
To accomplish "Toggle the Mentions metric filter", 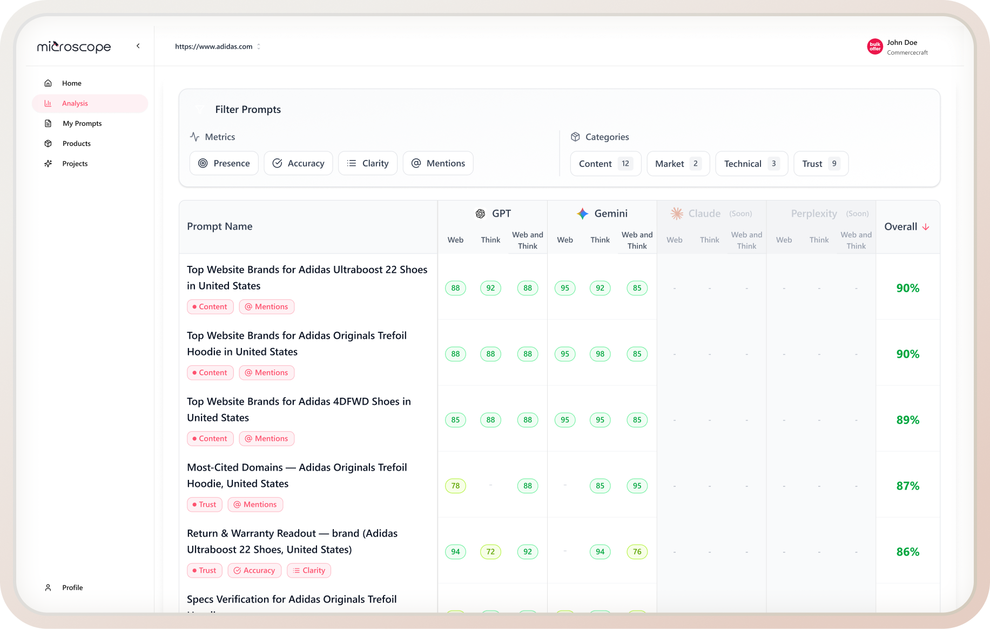I will 438,163.
